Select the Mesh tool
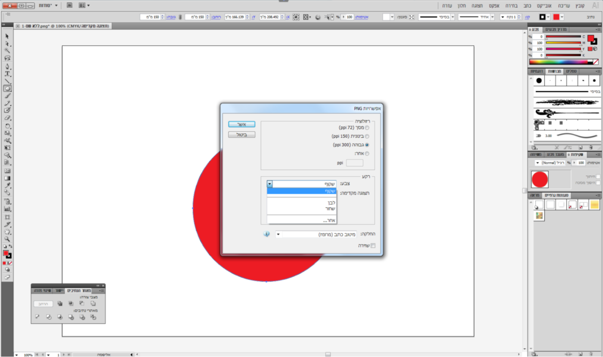 (x=7, y=171)
